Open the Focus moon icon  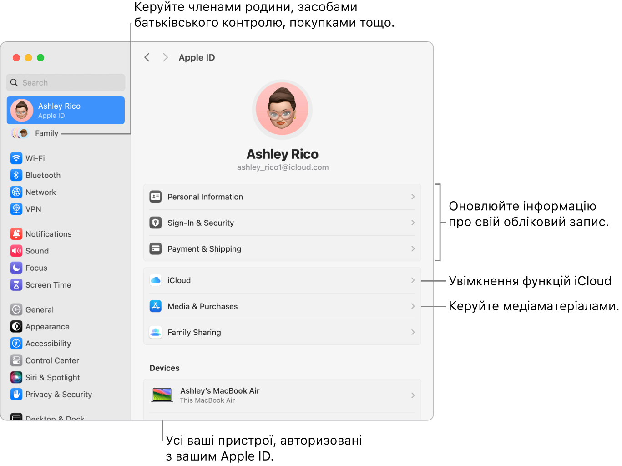tap(16, 268)
